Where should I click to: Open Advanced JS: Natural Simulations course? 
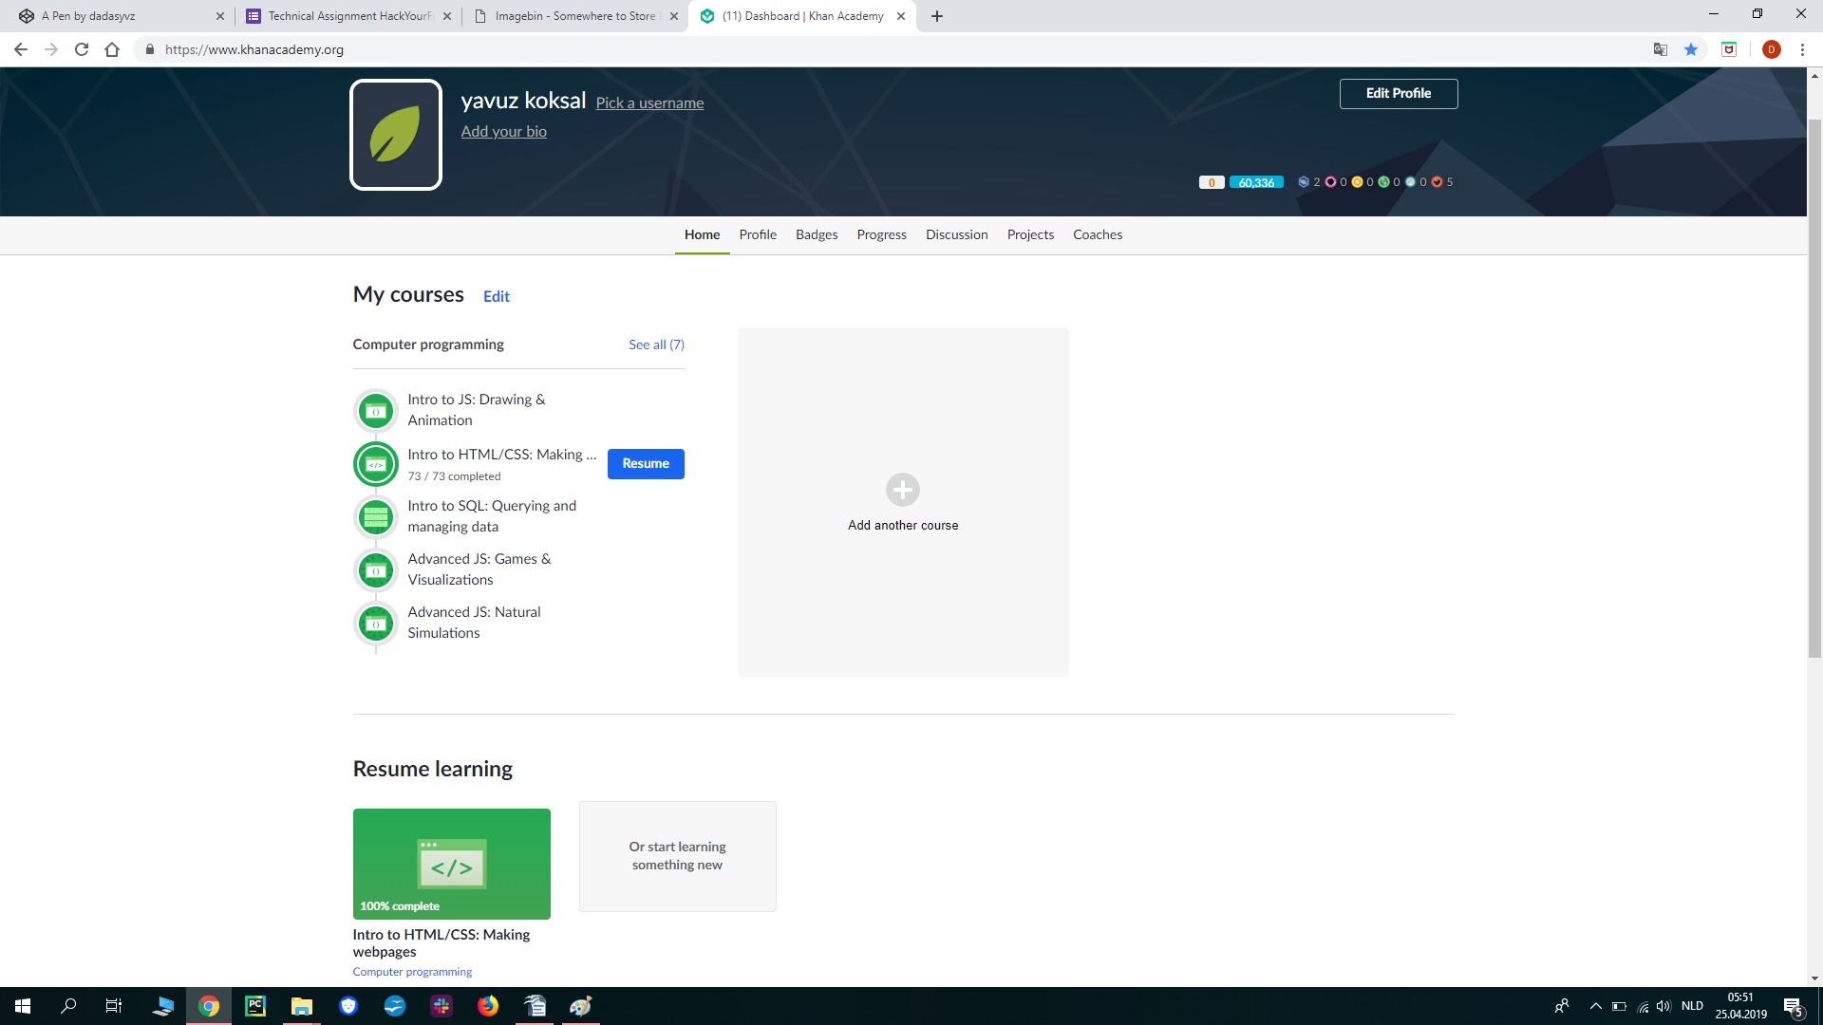point(474,623)
